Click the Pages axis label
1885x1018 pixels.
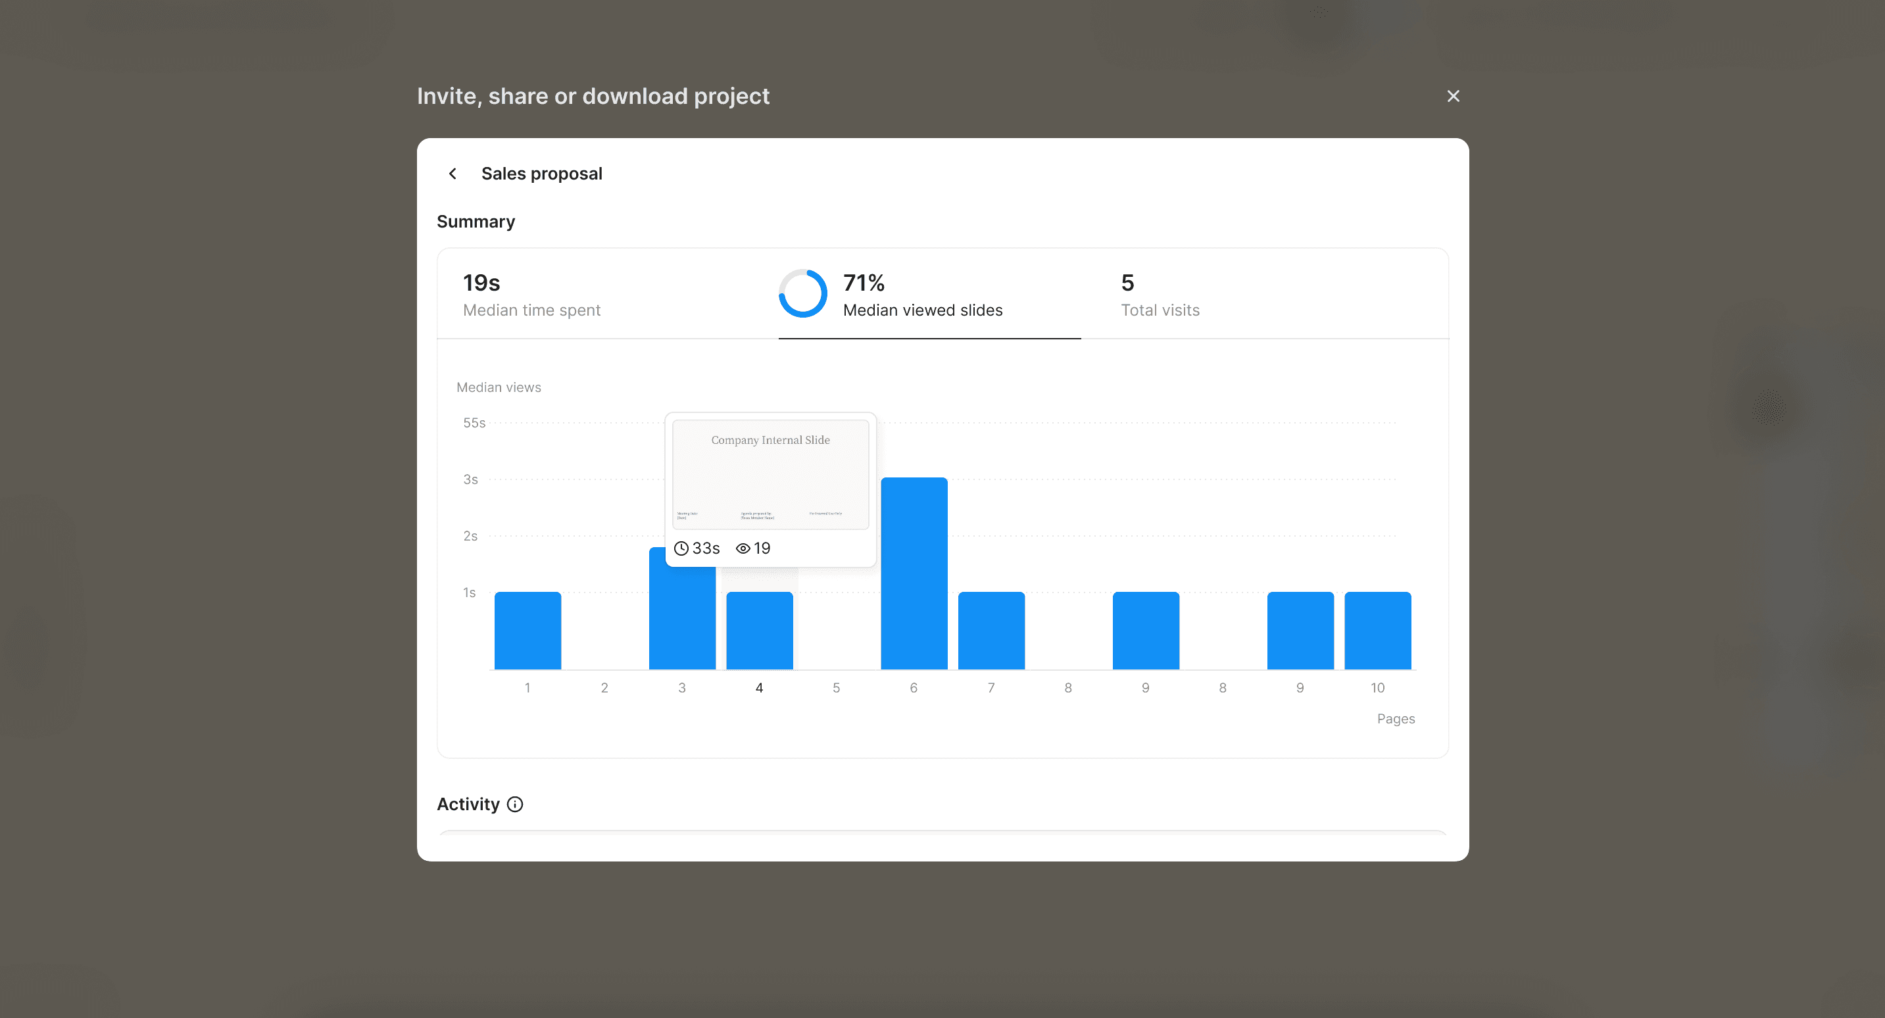[1396, 719]
